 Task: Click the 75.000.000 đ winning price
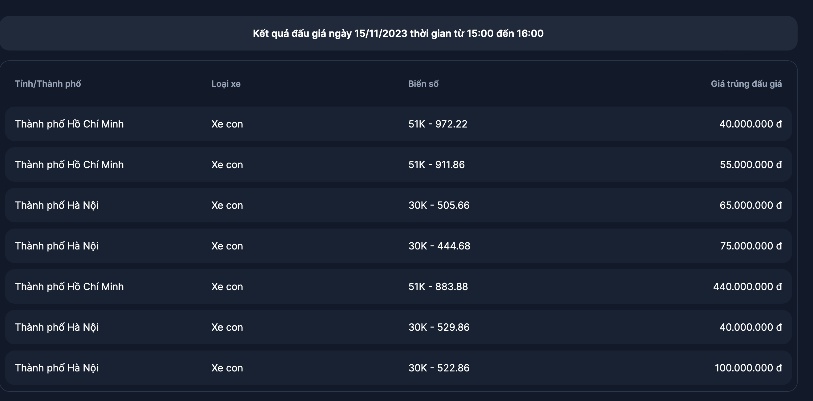click(x=751, y=246)
